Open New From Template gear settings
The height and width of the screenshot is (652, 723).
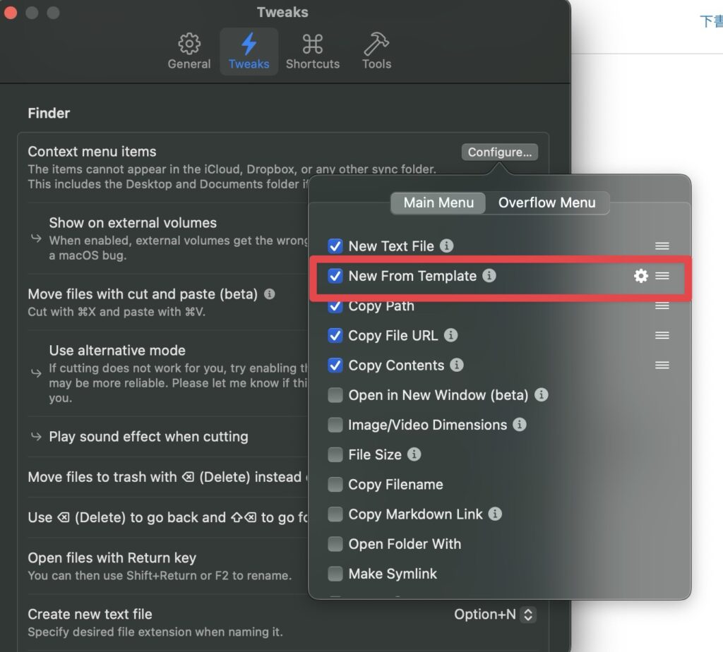(x=641, y=276)
